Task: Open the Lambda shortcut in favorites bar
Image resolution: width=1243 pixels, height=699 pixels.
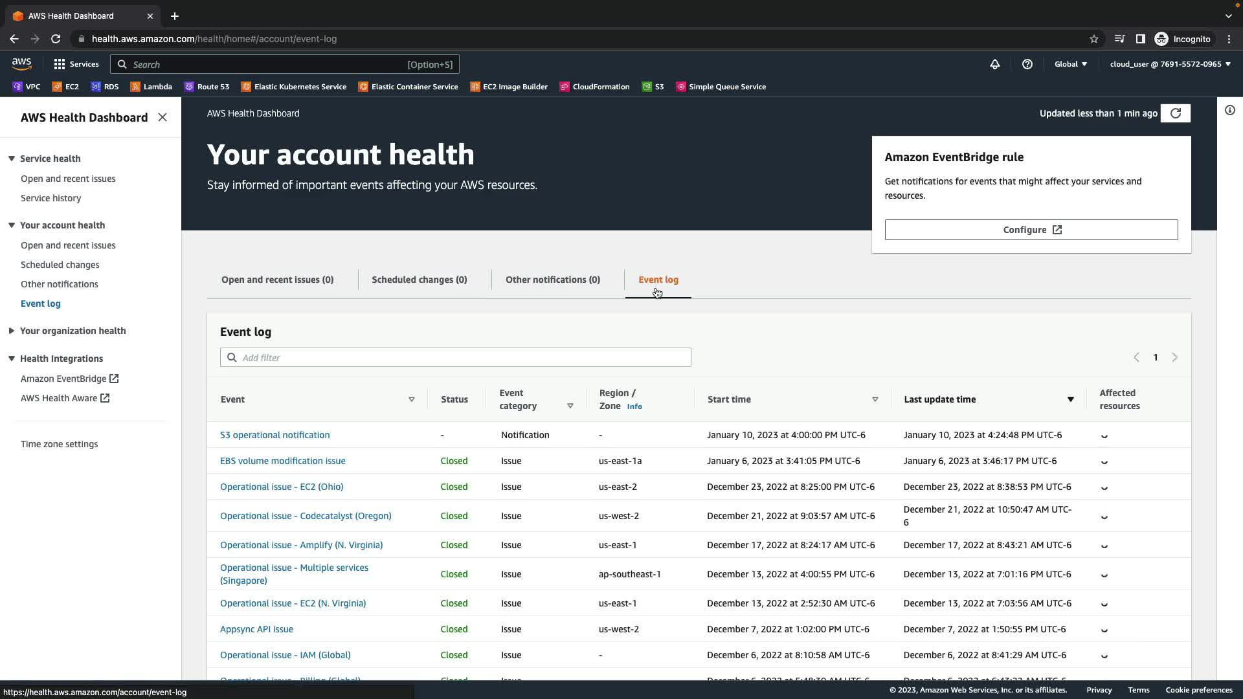Action: pos(151,87)
